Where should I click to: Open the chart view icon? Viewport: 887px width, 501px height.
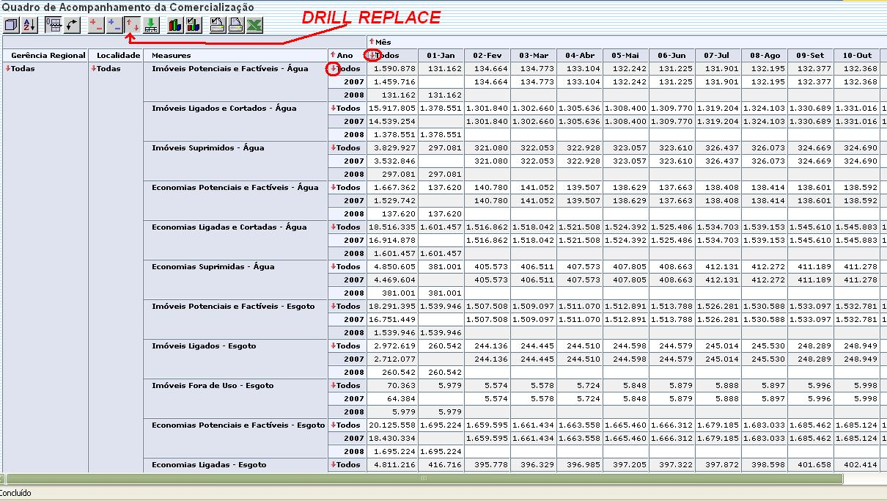tap(174, 25)
